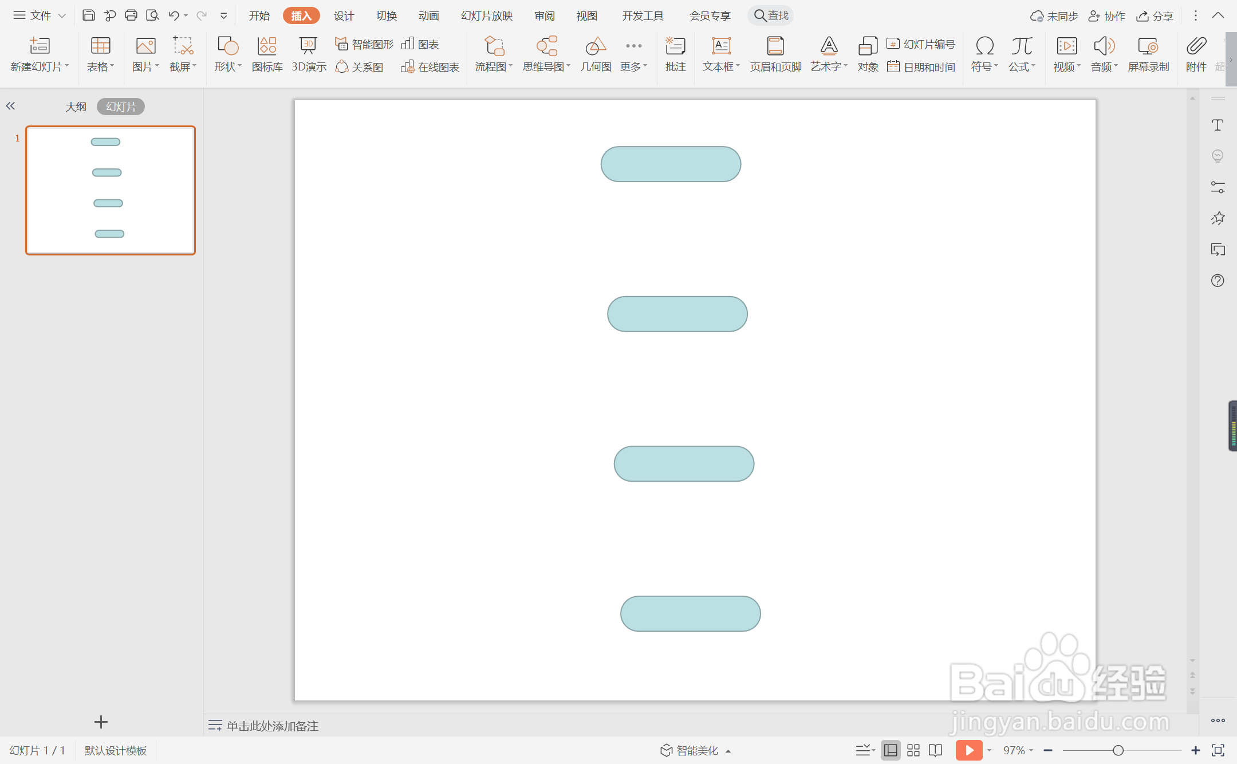Image resolution: width=1237 pixels, height=764 pixels.
Task: Click 单击此处添加备注 notes area
Action: (x=272, y=726)
